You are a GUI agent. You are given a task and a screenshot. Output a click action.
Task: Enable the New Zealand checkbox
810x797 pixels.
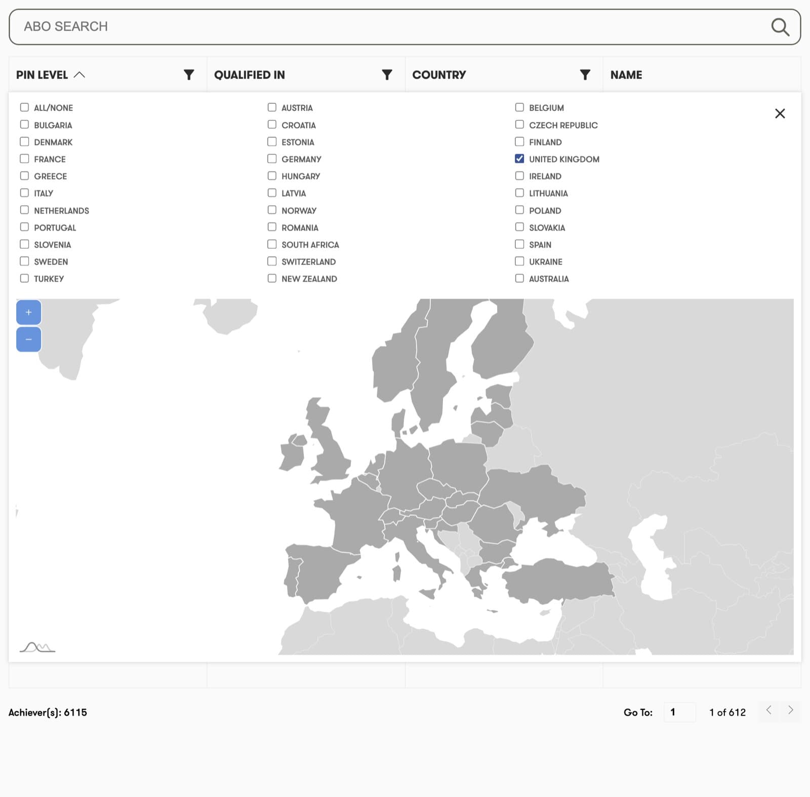272,278
